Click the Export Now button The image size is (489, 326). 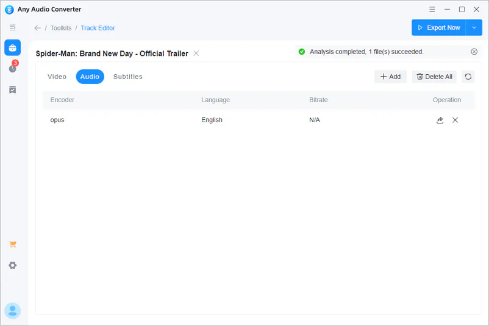(438, 28)
